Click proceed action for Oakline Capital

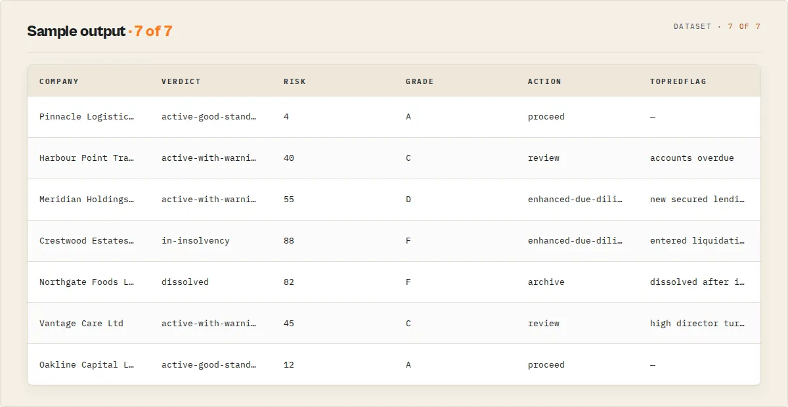coord(546,365)
